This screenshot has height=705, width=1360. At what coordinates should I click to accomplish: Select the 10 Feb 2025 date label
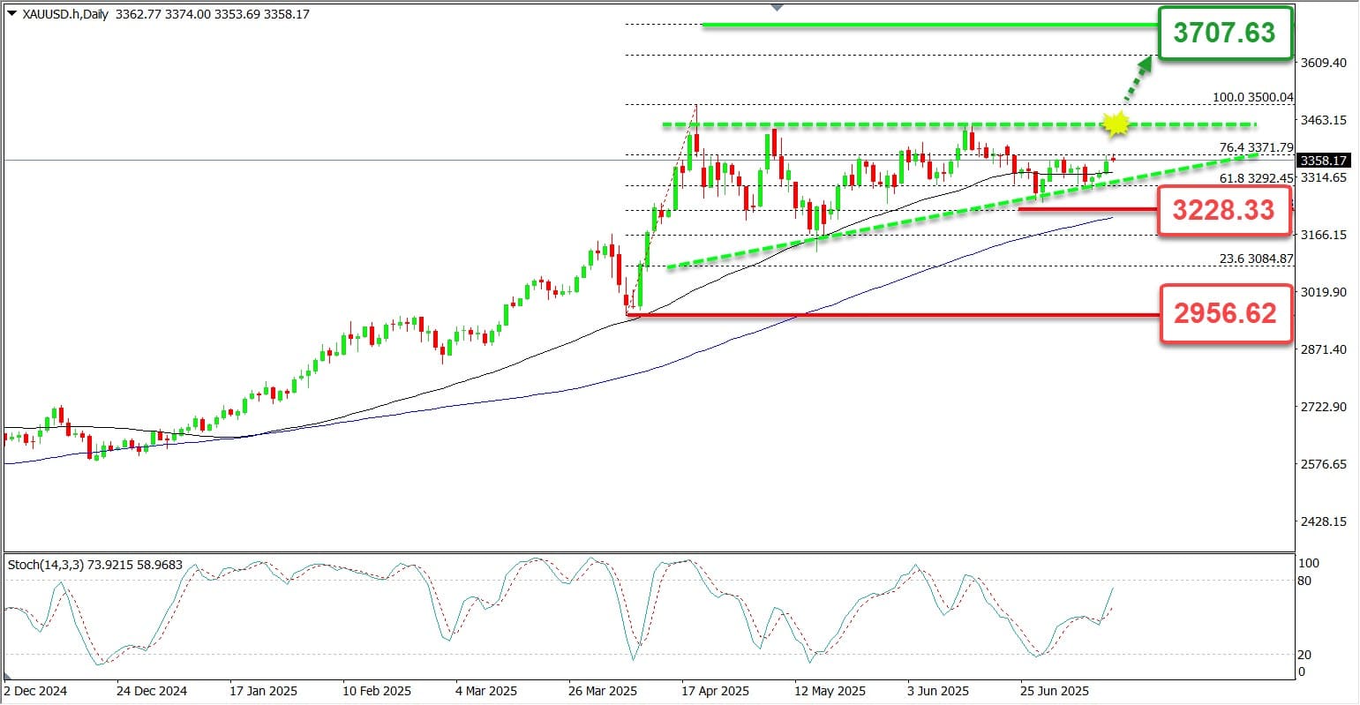point(376,691)
